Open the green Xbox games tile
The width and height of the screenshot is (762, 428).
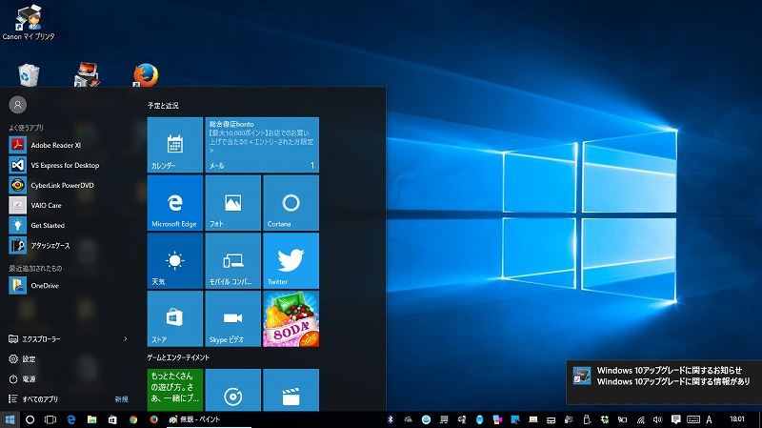click(x=175, y=390)
